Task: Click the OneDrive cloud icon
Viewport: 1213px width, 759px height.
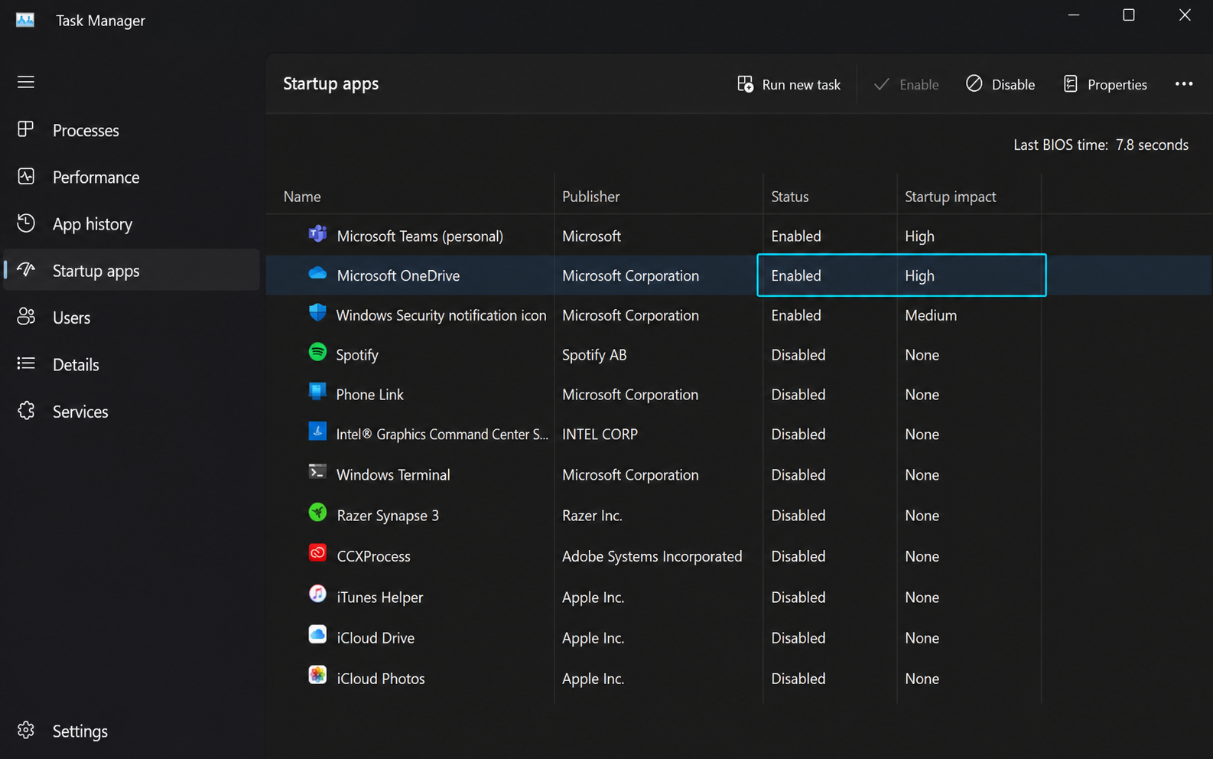Action: pos(317,273)
